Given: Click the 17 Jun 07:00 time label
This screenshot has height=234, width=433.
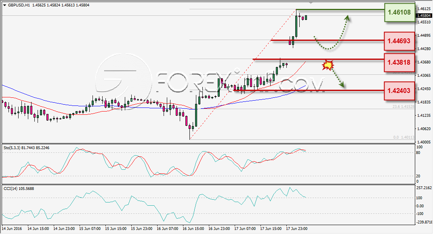Looking at the screenshot, I should click(245, 228).
